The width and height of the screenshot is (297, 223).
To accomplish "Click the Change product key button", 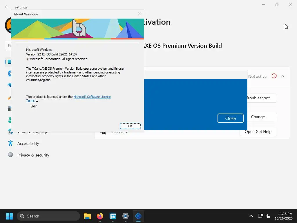I will pos(262,117).
